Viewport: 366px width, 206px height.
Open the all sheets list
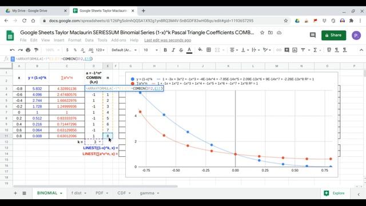tap(24, 193)
